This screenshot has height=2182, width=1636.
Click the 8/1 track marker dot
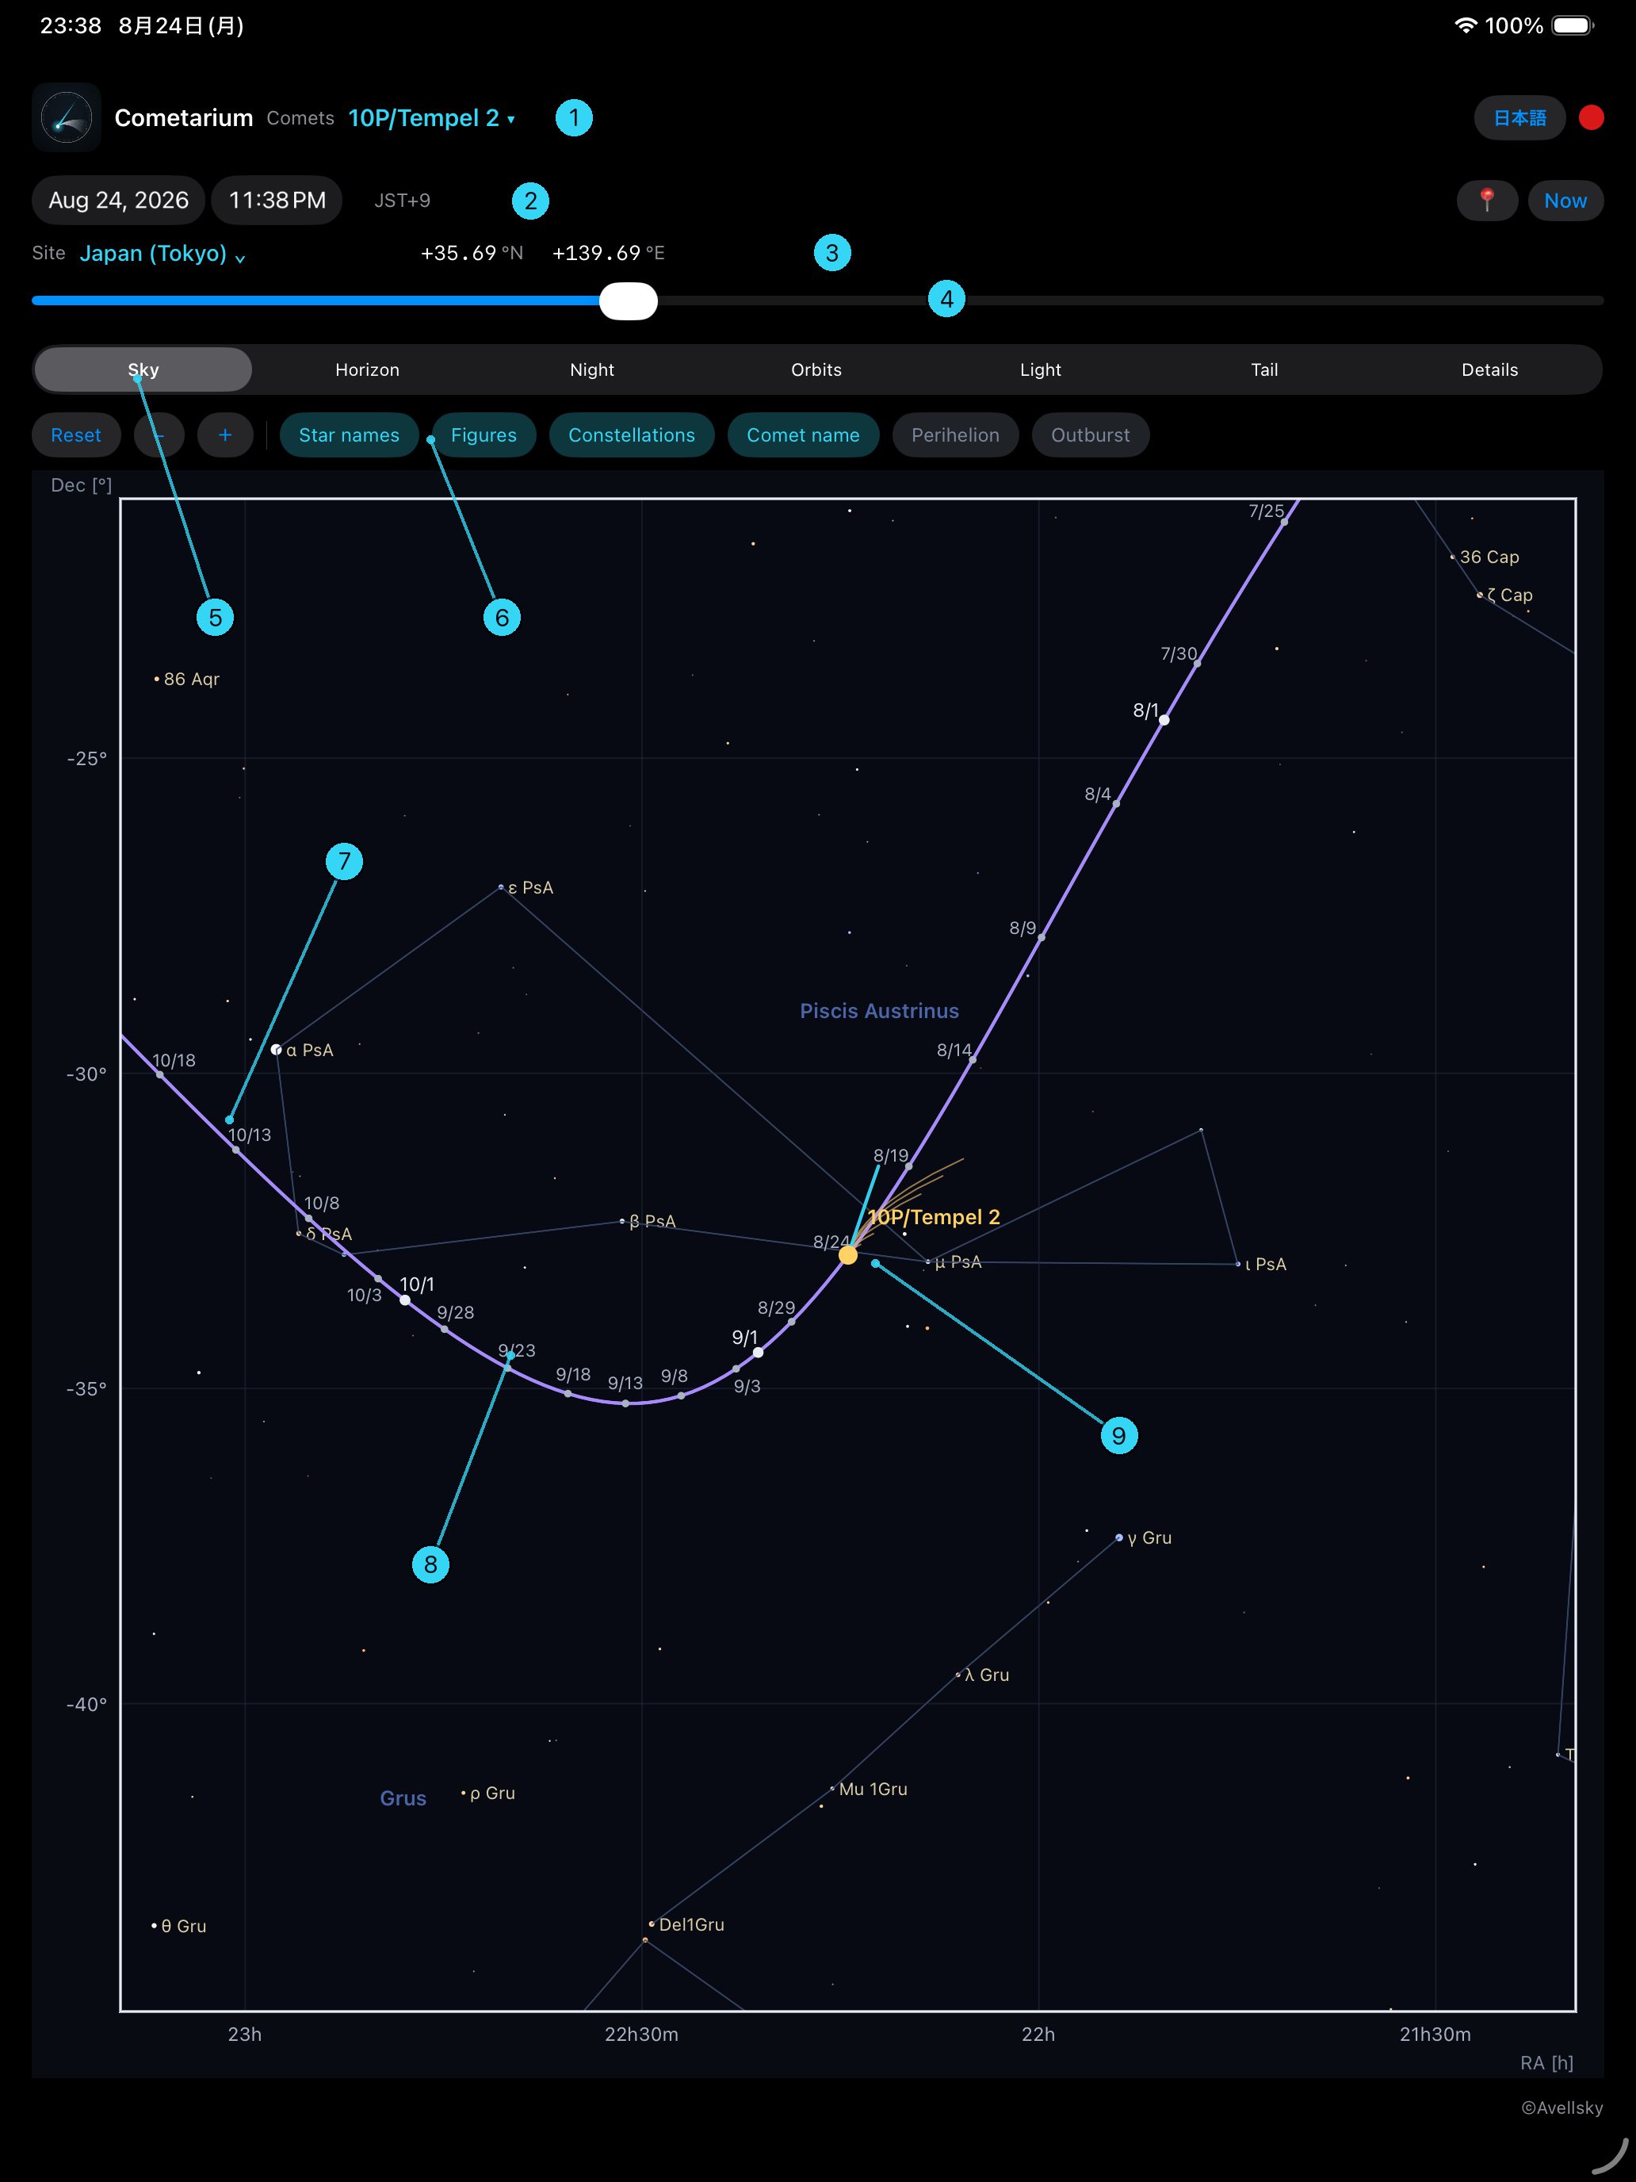coord(1164,720)
